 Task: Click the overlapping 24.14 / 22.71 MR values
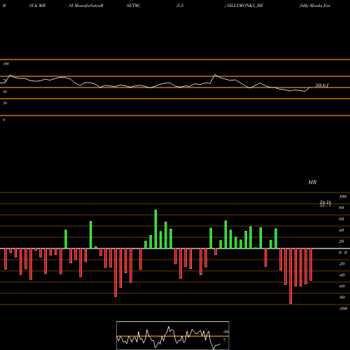click(x=325, y=204)
